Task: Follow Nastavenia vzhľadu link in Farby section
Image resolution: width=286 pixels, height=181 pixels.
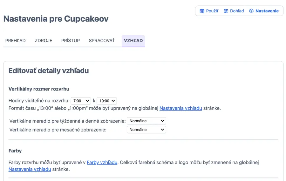Action: click(x=30, y=169)
